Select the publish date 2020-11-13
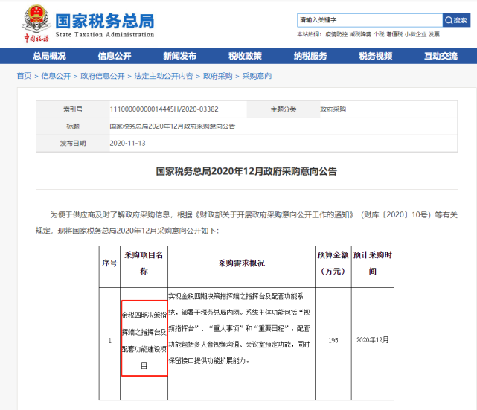Screen dimensions: 477x410 pos(127,144)
